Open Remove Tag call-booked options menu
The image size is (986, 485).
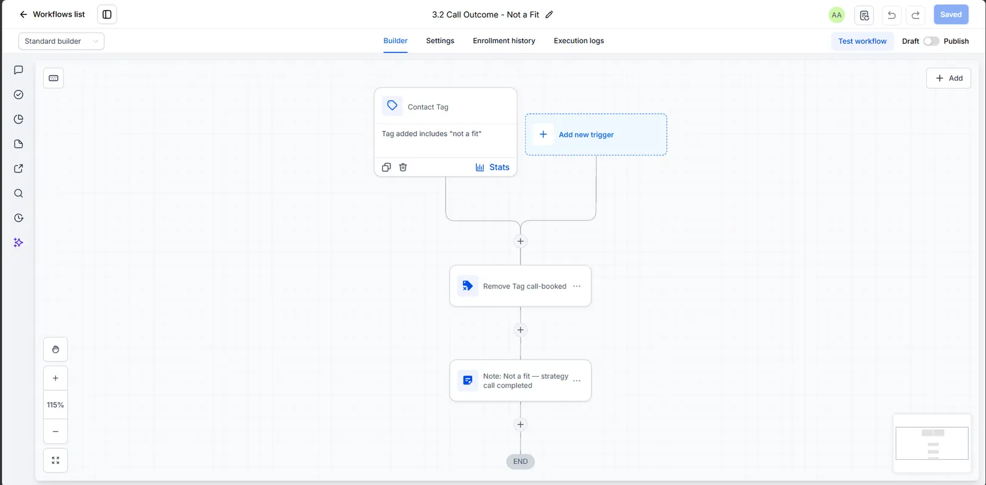click(577, 286)
